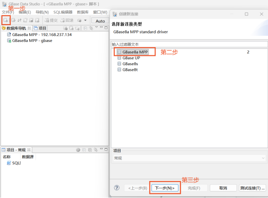Click the project panel settings gear icon
Image resolution: width=268 pixels, height=198 pixels.
tap(78, 150)
